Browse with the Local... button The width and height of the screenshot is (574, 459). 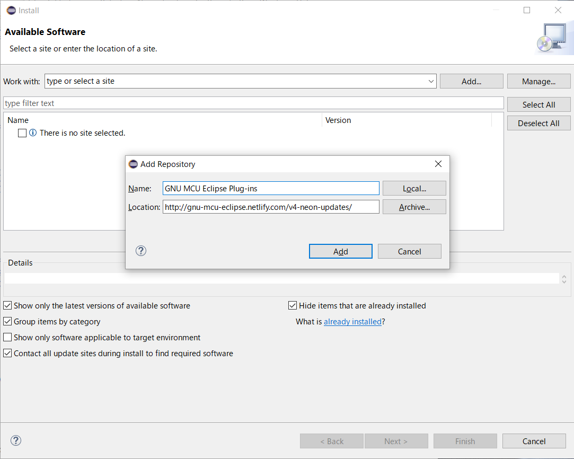click(x=414, y=188)
